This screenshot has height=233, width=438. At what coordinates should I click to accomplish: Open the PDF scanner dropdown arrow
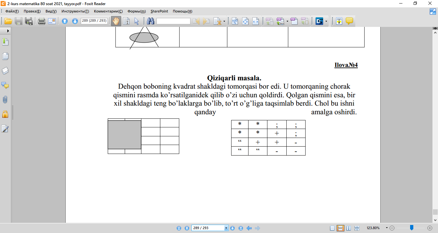[287, 21]
